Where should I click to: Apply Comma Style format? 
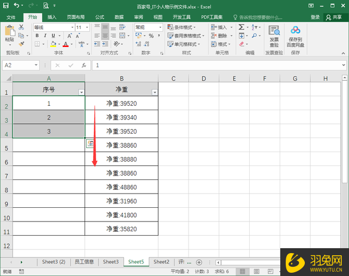pos(159,35)
